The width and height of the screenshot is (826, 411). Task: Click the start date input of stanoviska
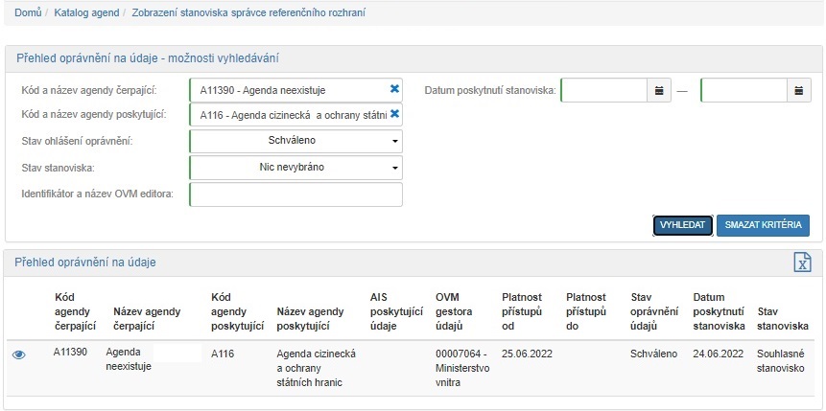602,91
